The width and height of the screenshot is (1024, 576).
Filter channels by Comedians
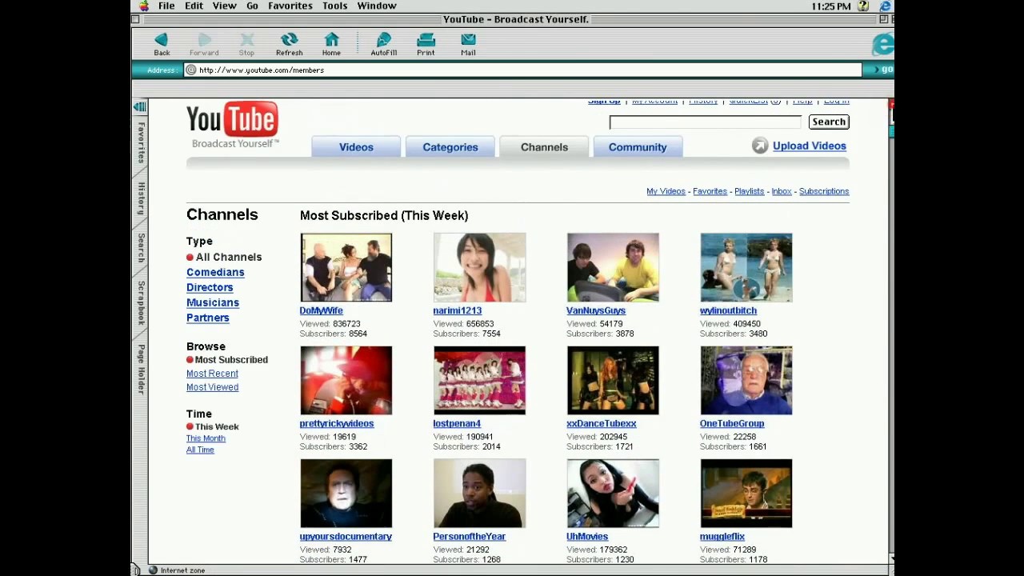click(215, 272)
